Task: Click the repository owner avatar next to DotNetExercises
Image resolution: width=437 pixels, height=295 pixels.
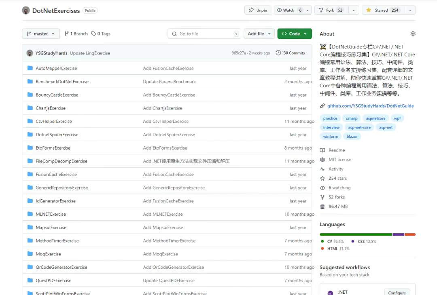Action: (x=26, y=11)
